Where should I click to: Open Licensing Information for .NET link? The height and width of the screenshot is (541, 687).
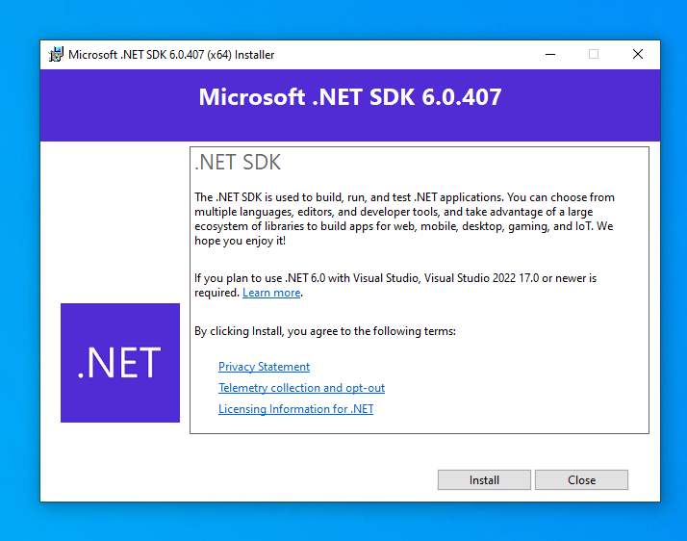295,409
